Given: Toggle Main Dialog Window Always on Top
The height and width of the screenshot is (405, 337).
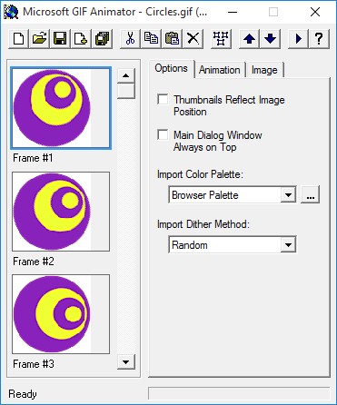Looking at the screenshot, I should (163, 134).
